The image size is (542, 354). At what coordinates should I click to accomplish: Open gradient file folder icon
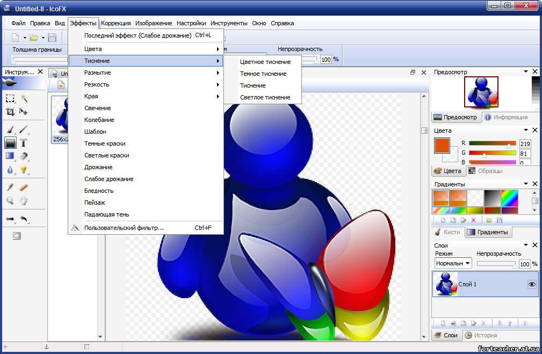(489, 220)
